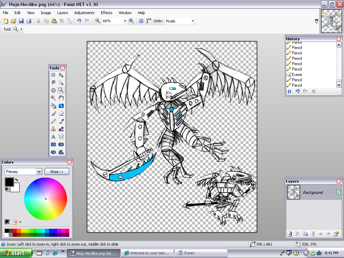344x258 pixels.
Task: Pick the Paintbrush tool
Action: [53, 114]
